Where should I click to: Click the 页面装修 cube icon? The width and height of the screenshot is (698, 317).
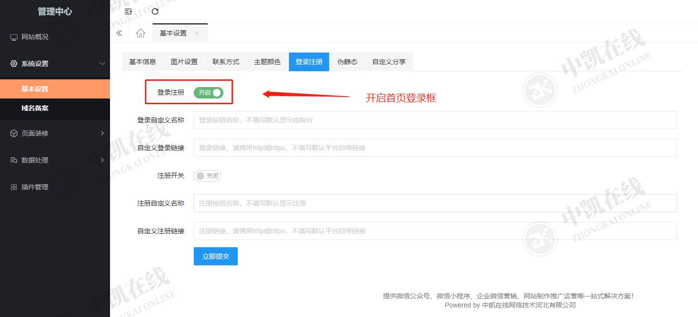pyautogui.click(x=14, y=133)
